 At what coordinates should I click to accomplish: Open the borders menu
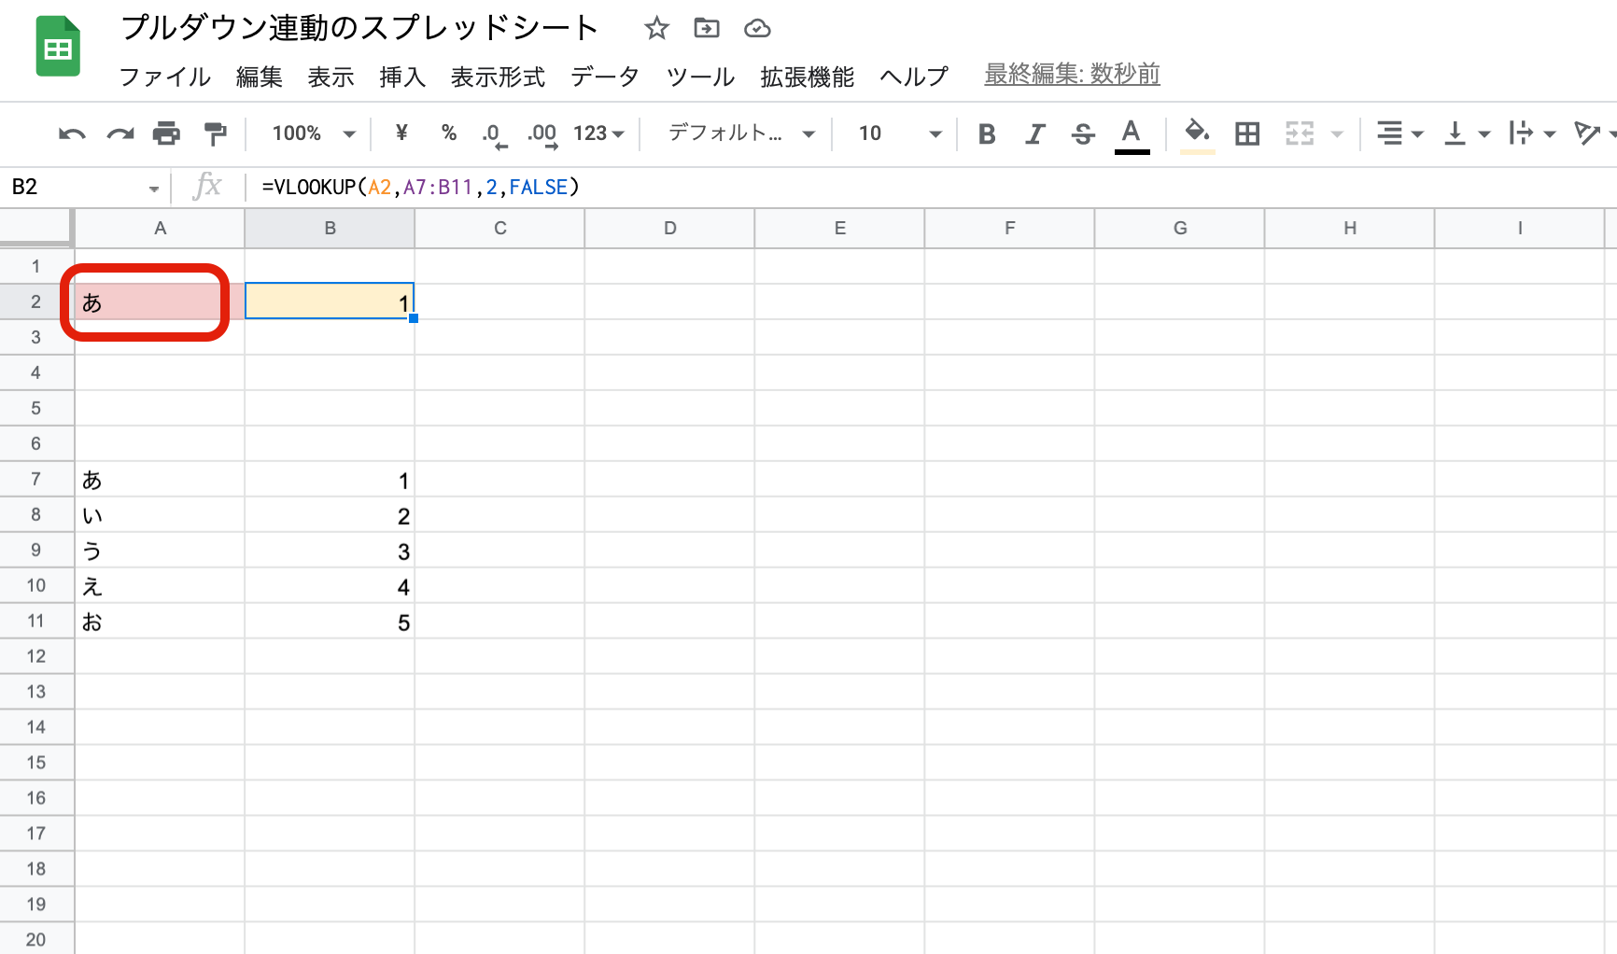click(1247, 134)
